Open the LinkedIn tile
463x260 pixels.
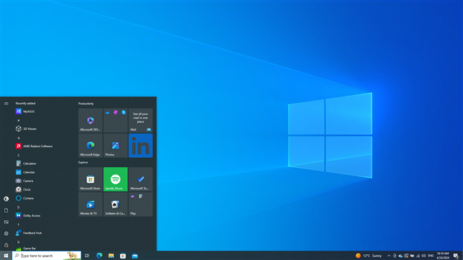click(x=141, y=146)
